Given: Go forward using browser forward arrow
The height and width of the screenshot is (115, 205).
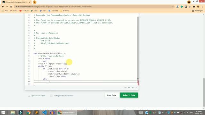Looking at the screenshot, I should pos(7,7).
